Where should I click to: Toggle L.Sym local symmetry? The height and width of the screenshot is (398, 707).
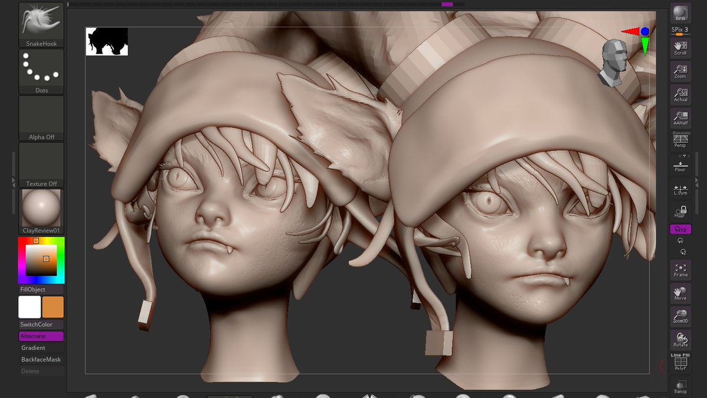(x=680, y=187)
